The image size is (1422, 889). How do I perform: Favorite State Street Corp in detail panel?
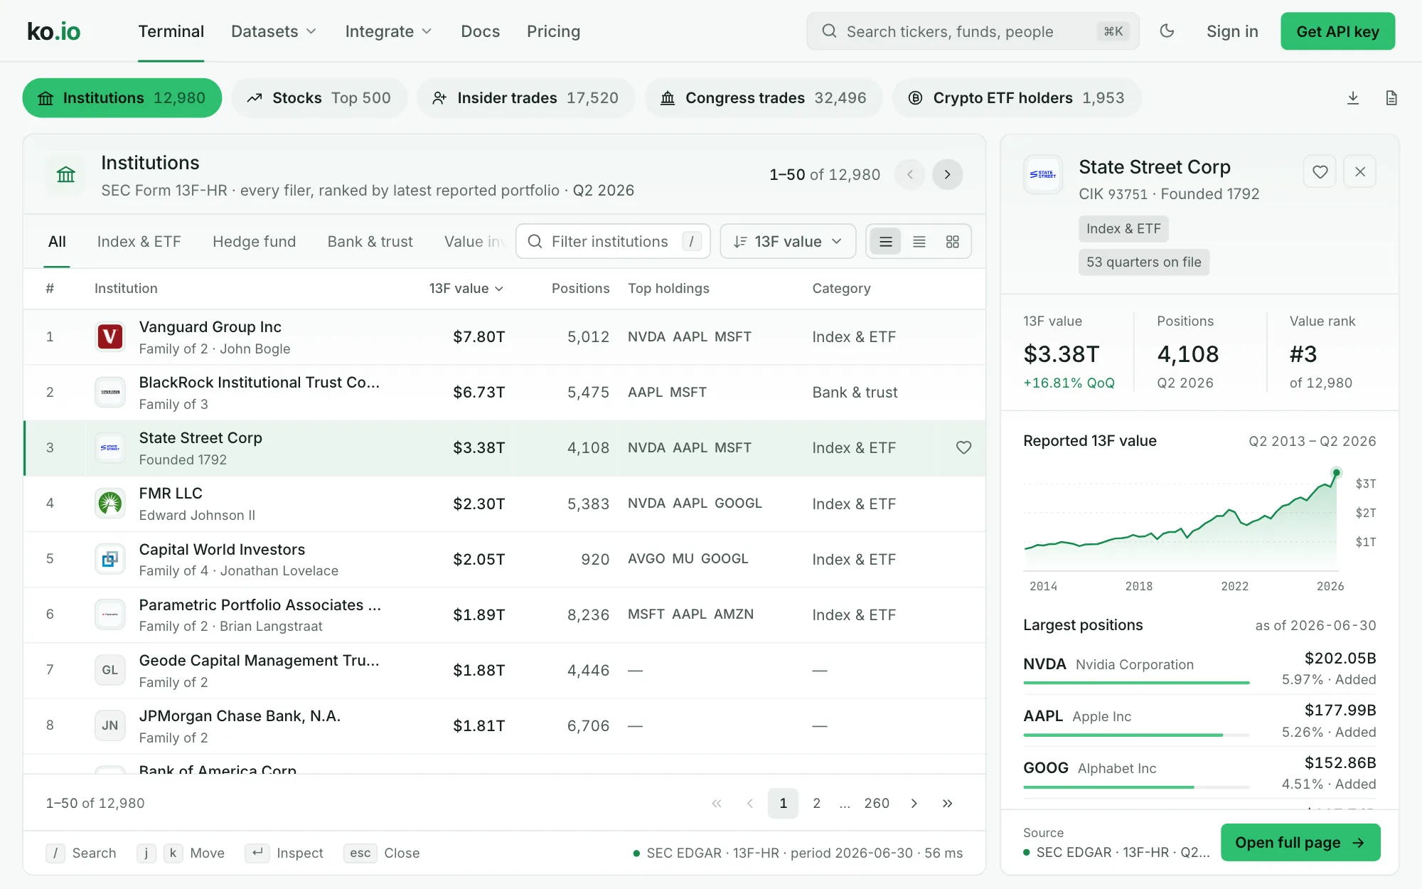point(1320,171)
